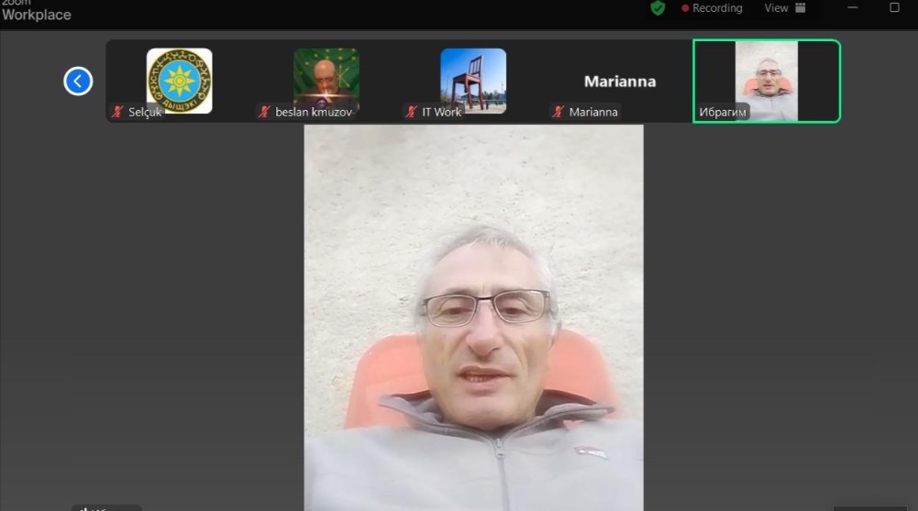Screen dimensions: 918x511
Task: Click beslan kmuzov's muted microphone icon
Action: click(264, 112)
